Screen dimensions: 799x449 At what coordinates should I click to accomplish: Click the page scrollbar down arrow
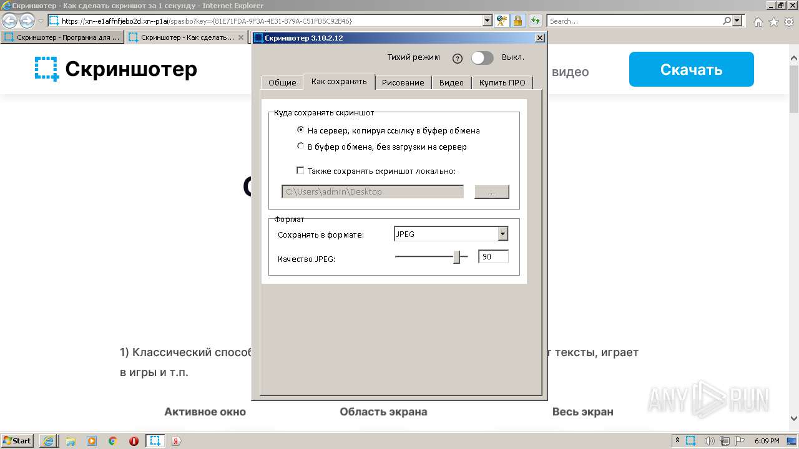tap(794, 418)
